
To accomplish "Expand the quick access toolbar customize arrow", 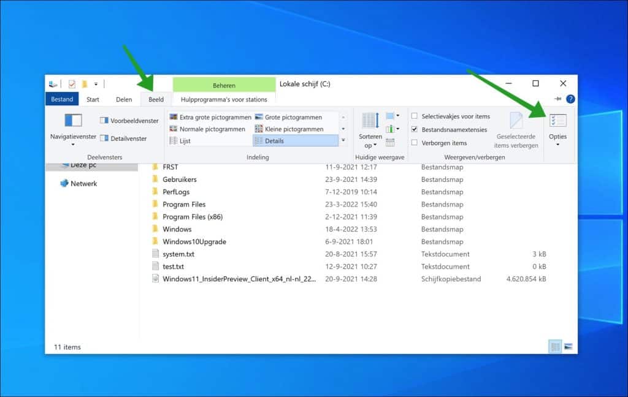I will 96,84.
